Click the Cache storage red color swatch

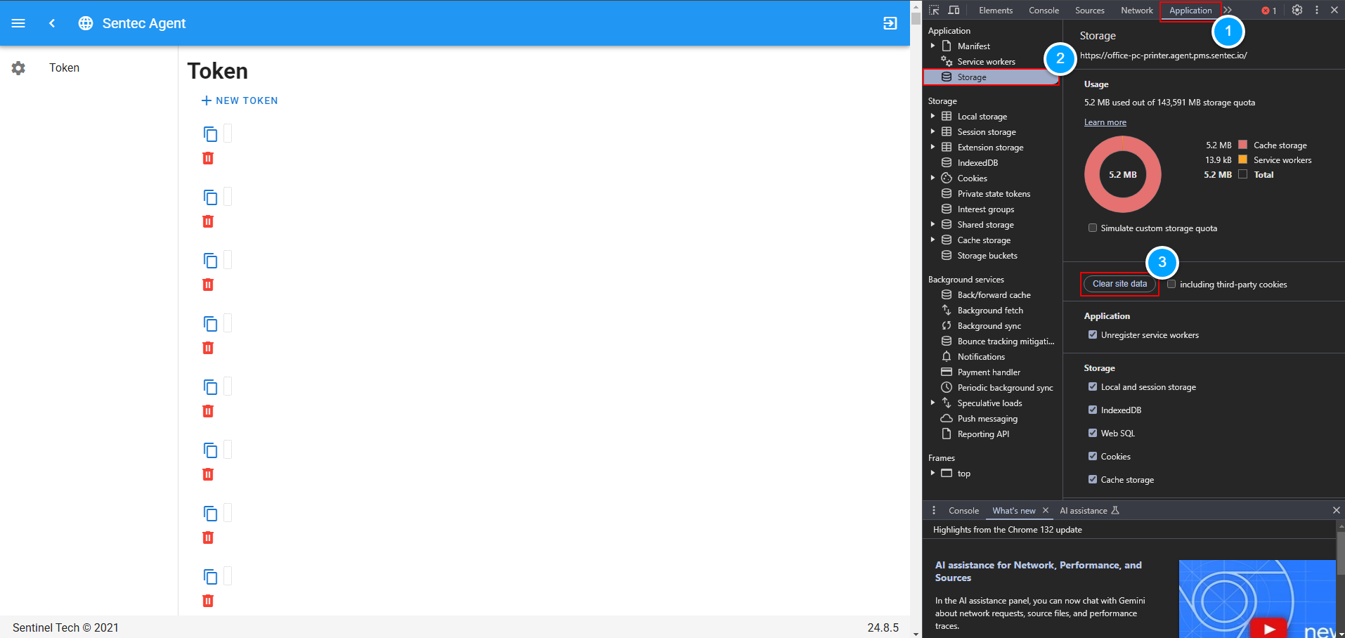1242,145
